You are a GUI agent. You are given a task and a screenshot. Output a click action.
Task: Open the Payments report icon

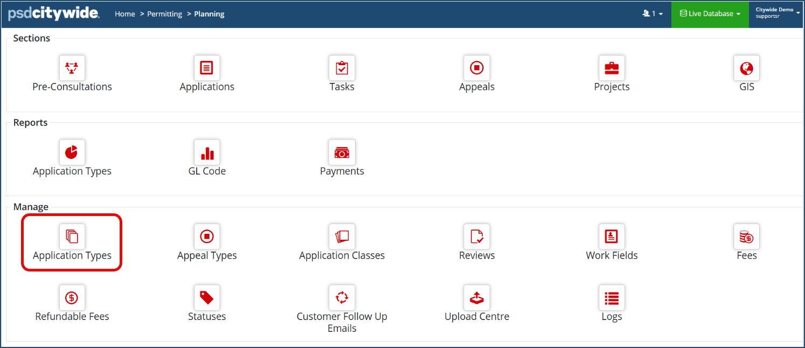(x=342, y=152)
